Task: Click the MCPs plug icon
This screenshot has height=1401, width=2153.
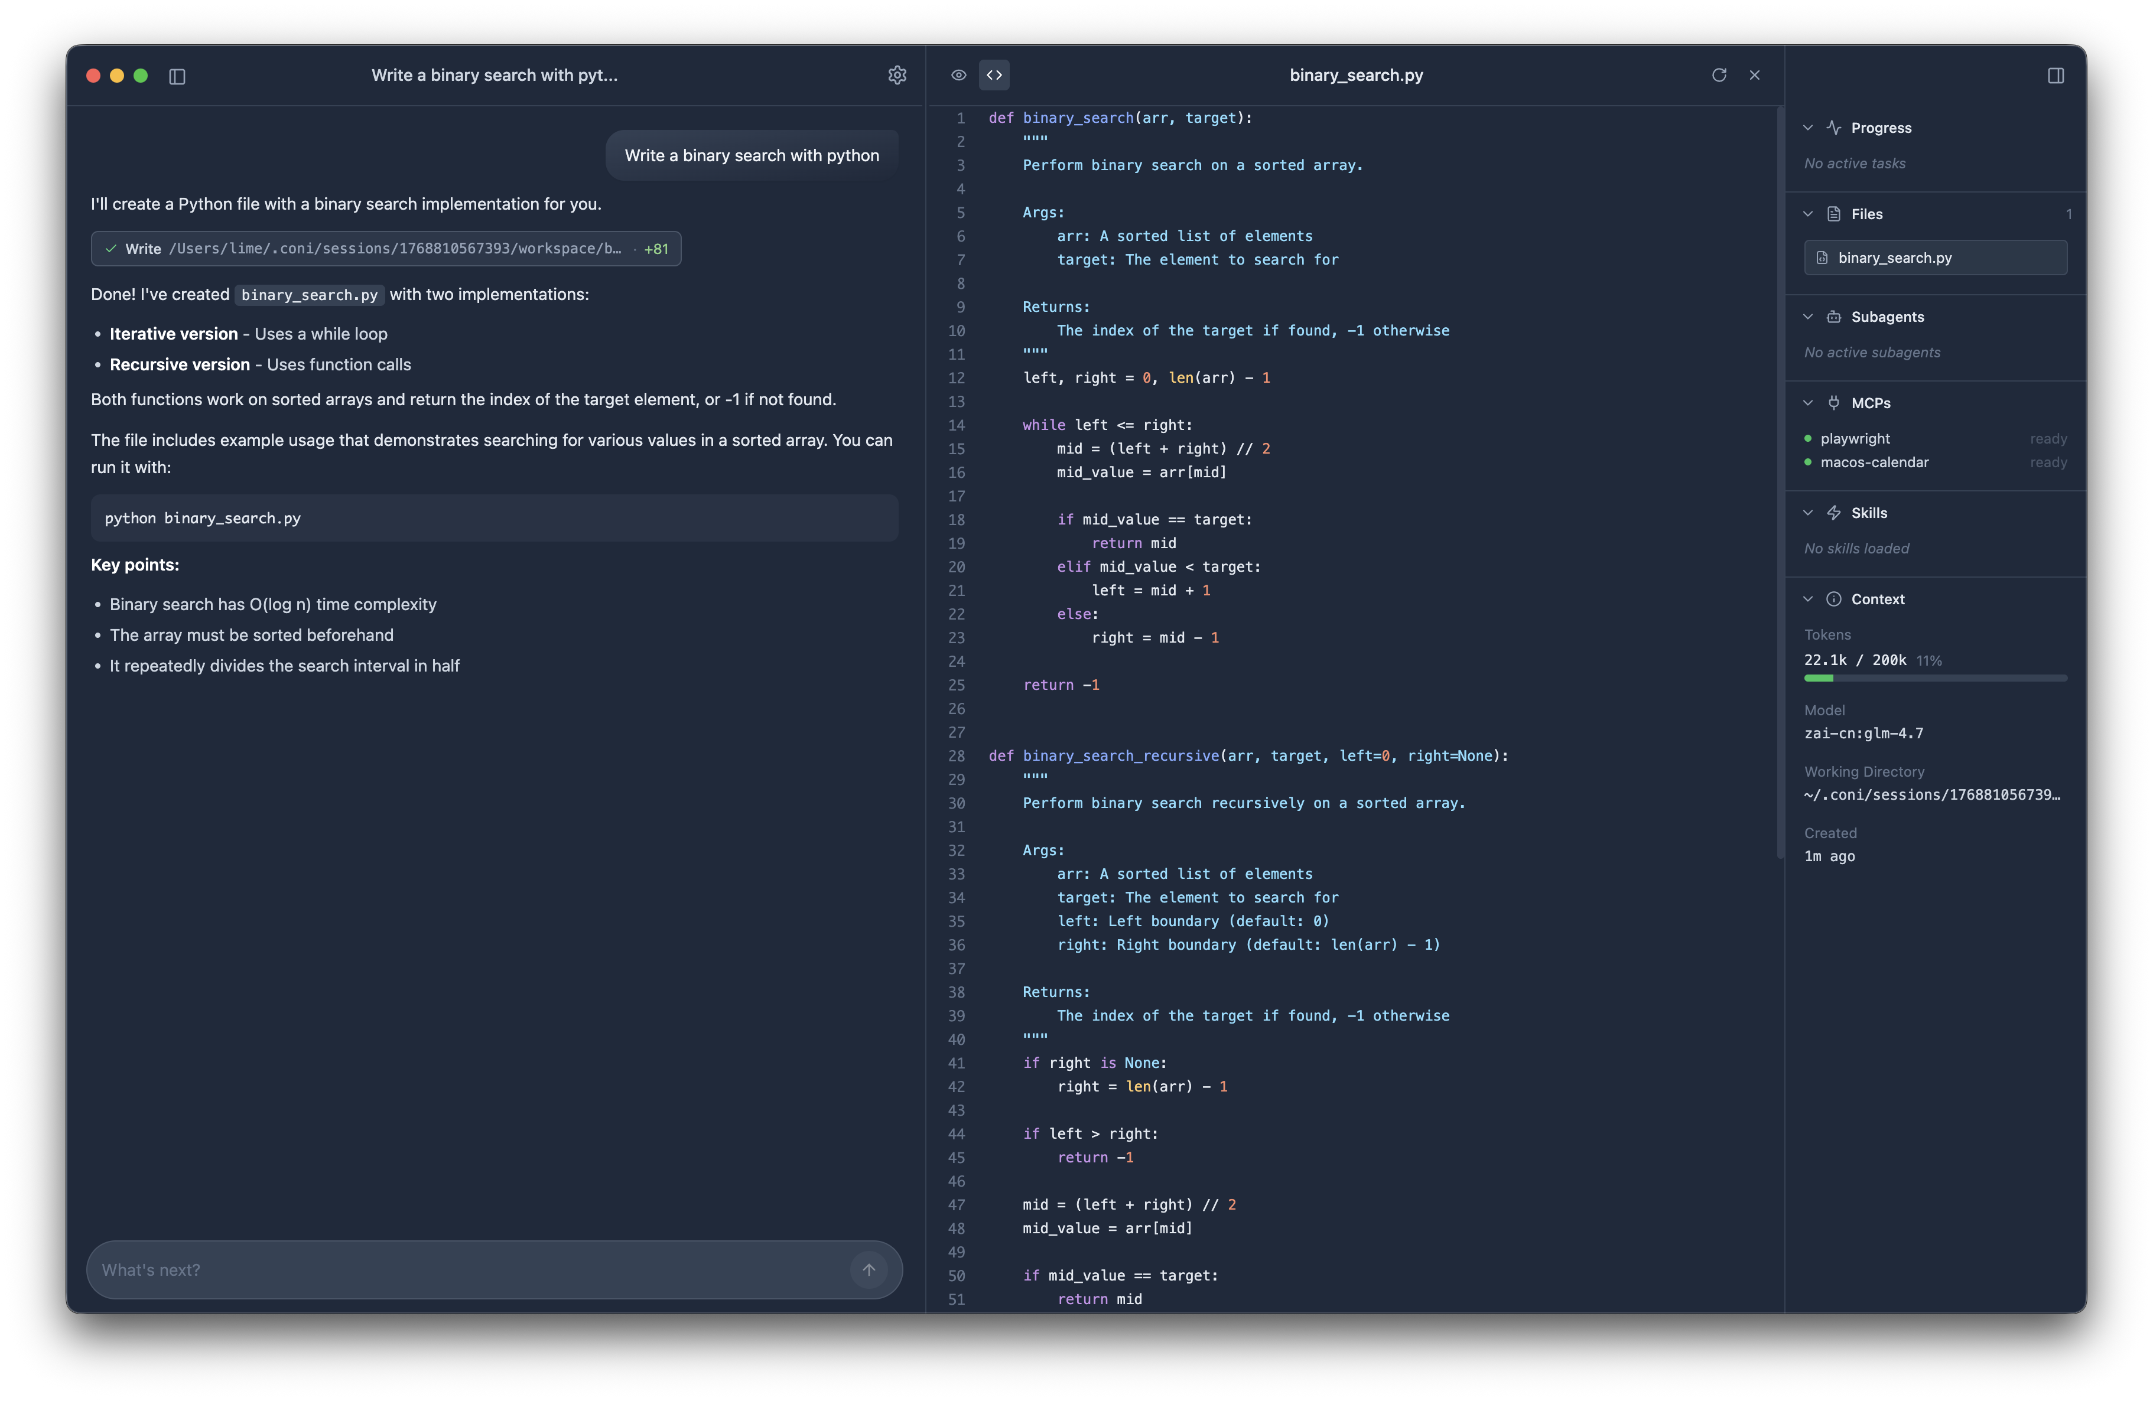Action: pyautogui.click(x=1834, y=402)
